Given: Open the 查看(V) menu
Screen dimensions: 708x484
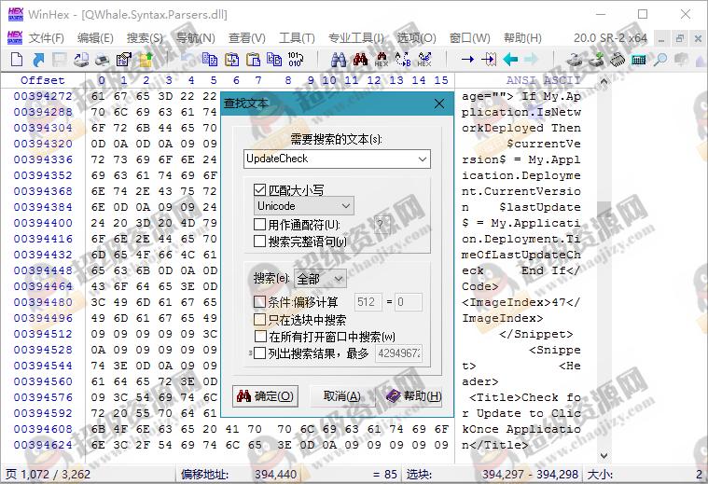Looking at the screenshot, I should [x=247, y=38].
